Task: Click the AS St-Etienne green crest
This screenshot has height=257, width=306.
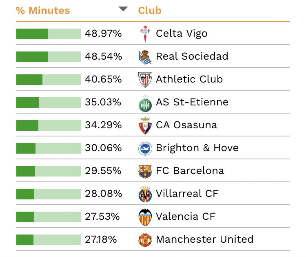Action: point(145,103)
